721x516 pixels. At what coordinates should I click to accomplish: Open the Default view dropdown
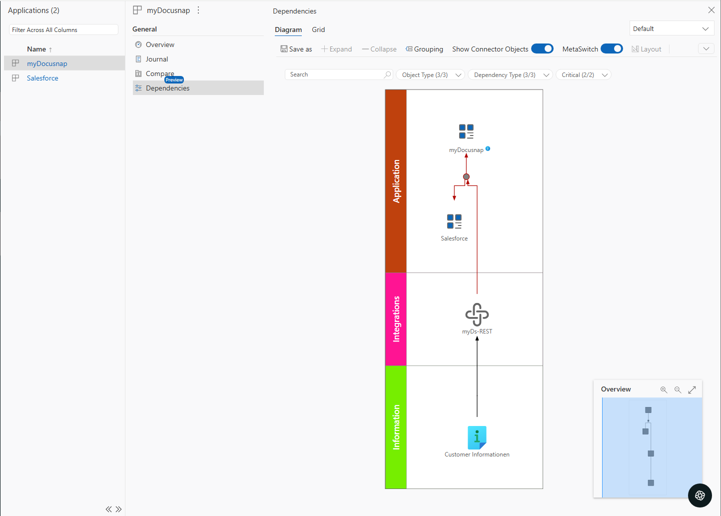672,28
